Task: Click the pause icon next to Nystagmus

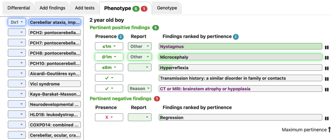Action: click(327, 47)
